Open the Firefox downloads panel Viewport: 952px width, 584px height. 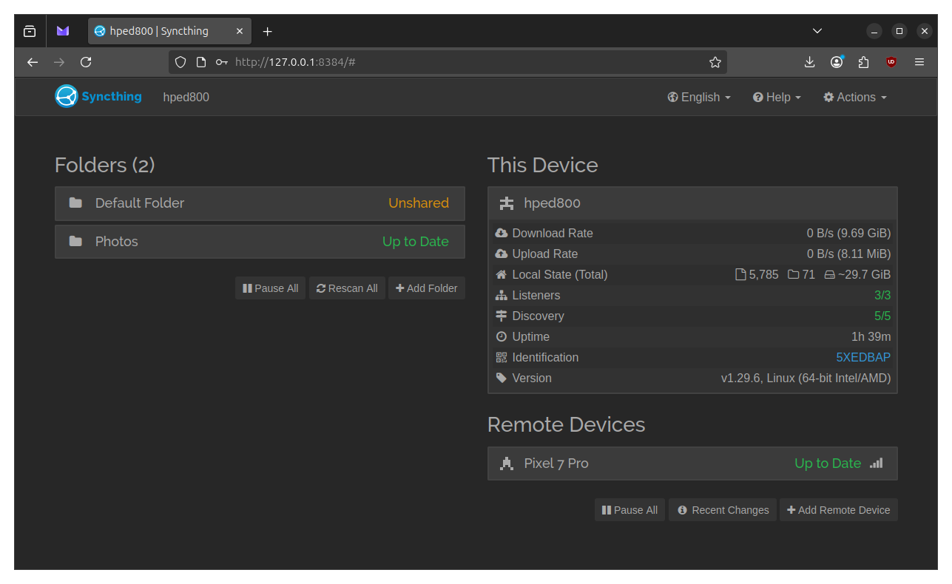point(810,62)
